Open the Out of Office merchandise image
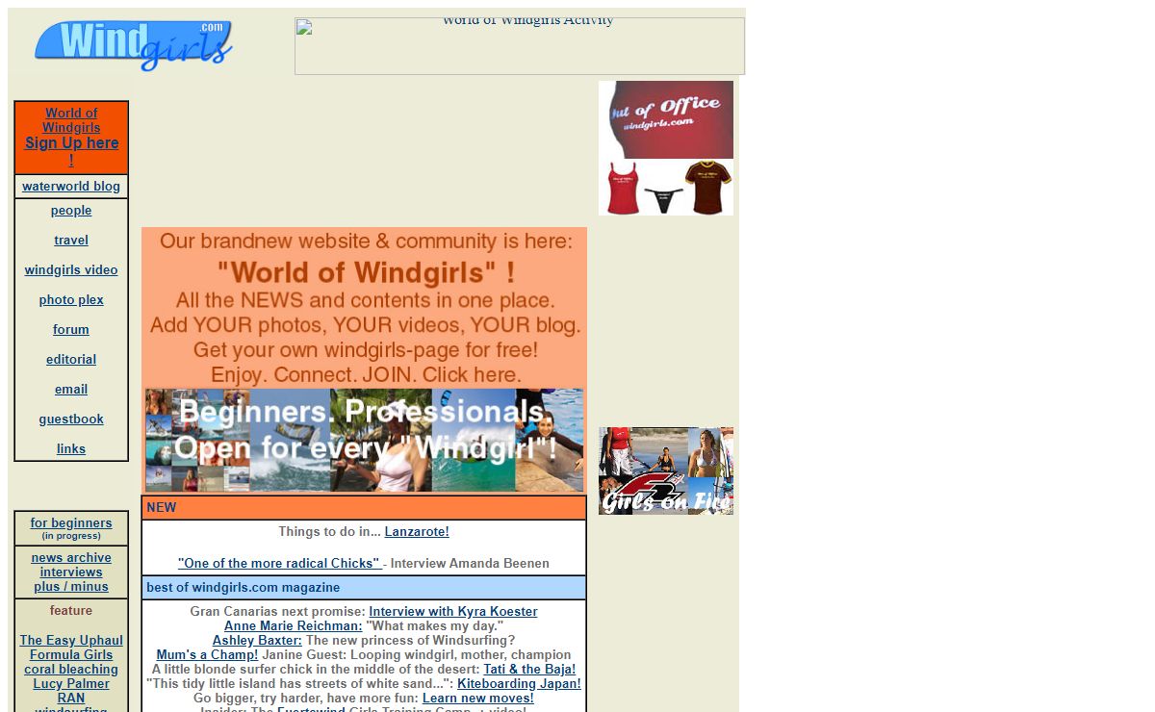The width and height of the screenshot is (1155, 712). coord(666,148)
